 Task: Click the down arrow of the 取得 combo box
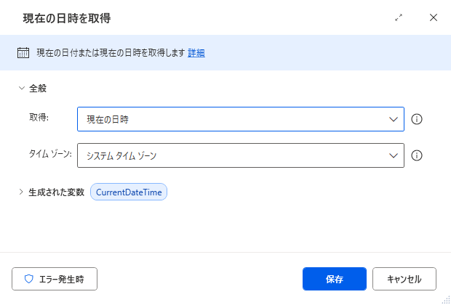pyautogui.click(x=394, y=119)
